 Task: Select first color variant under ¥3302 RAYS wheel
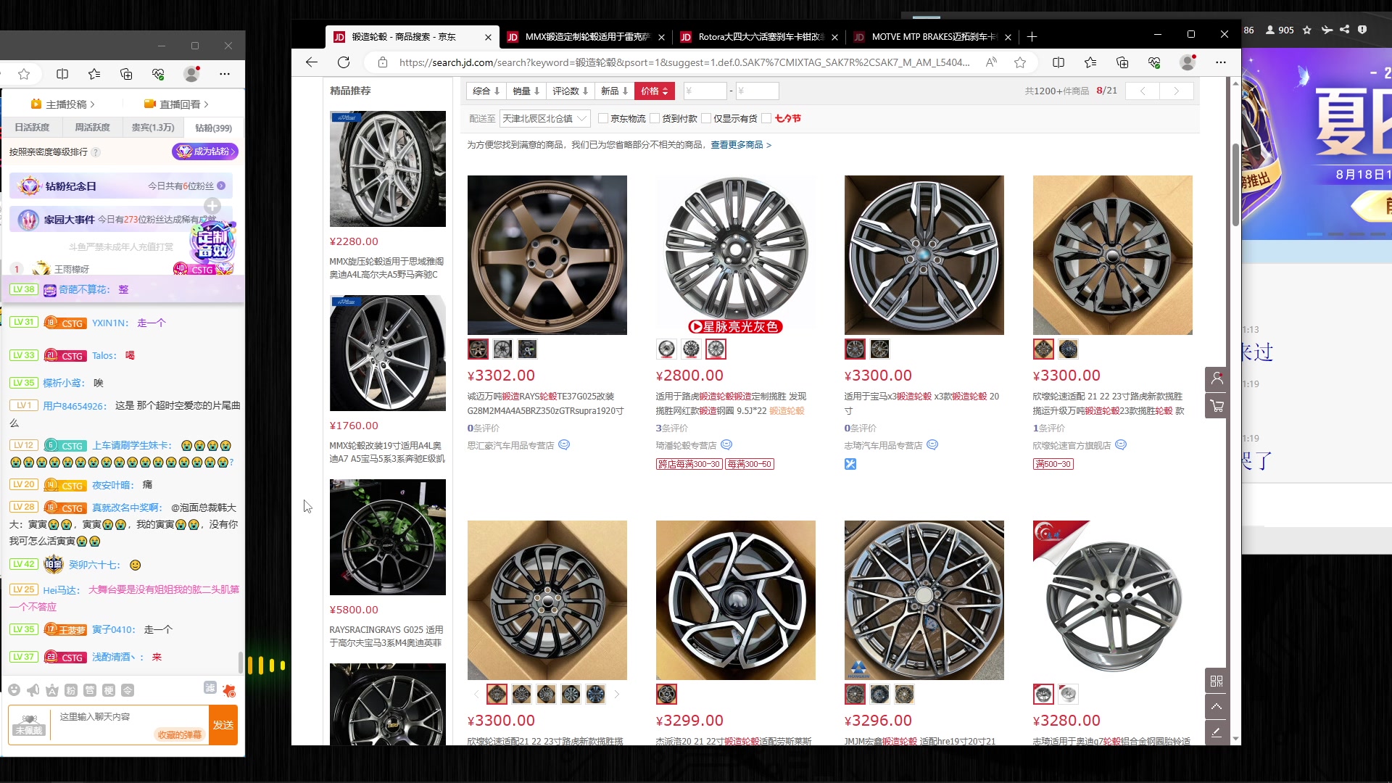(x=478, y=349)
